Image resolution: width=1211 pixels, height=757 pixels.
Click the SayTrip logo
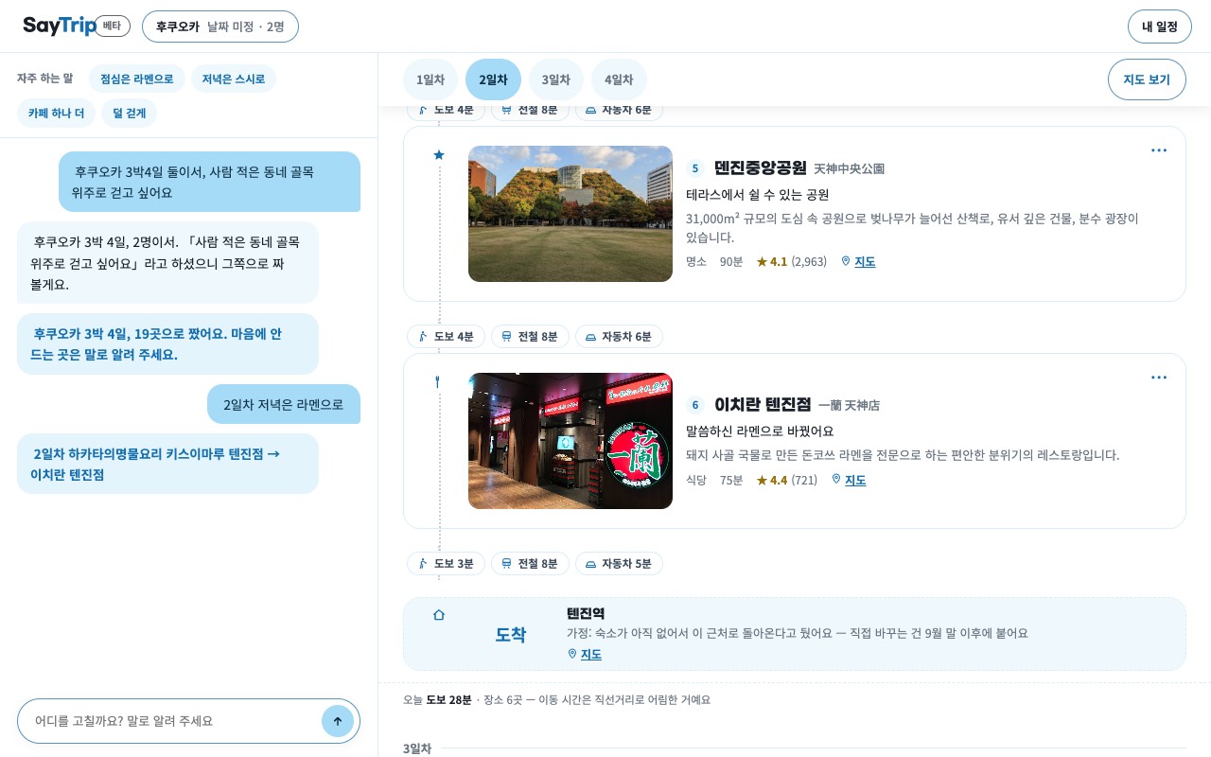(60, 26)
